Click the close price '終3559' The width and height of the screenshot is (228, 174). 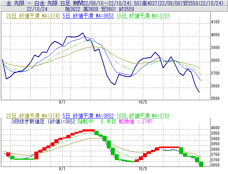click(126, 9)
